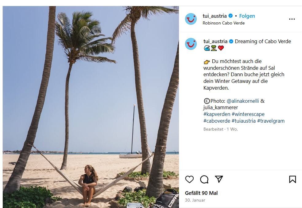
Task: Open the three-dots more options menu
Action: coord(292,19)
